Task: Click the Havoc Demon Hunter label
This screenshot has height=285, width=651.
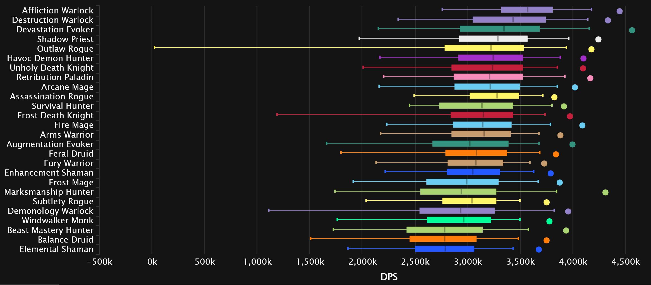Action: click(x=50, y=58)
